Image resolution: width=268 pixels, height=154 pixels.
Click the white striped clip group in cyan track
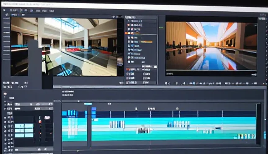click(117, 124)
